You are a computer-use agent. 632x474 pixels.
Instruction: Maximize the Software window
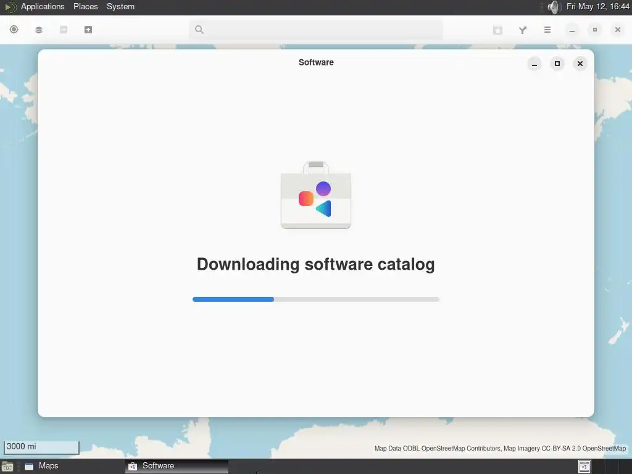pyautogui.click(x=557, y=64)
